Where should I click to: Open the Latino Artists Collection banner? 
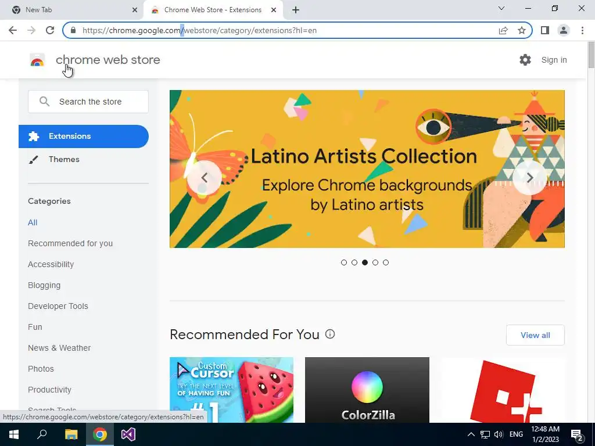point(367,169)
